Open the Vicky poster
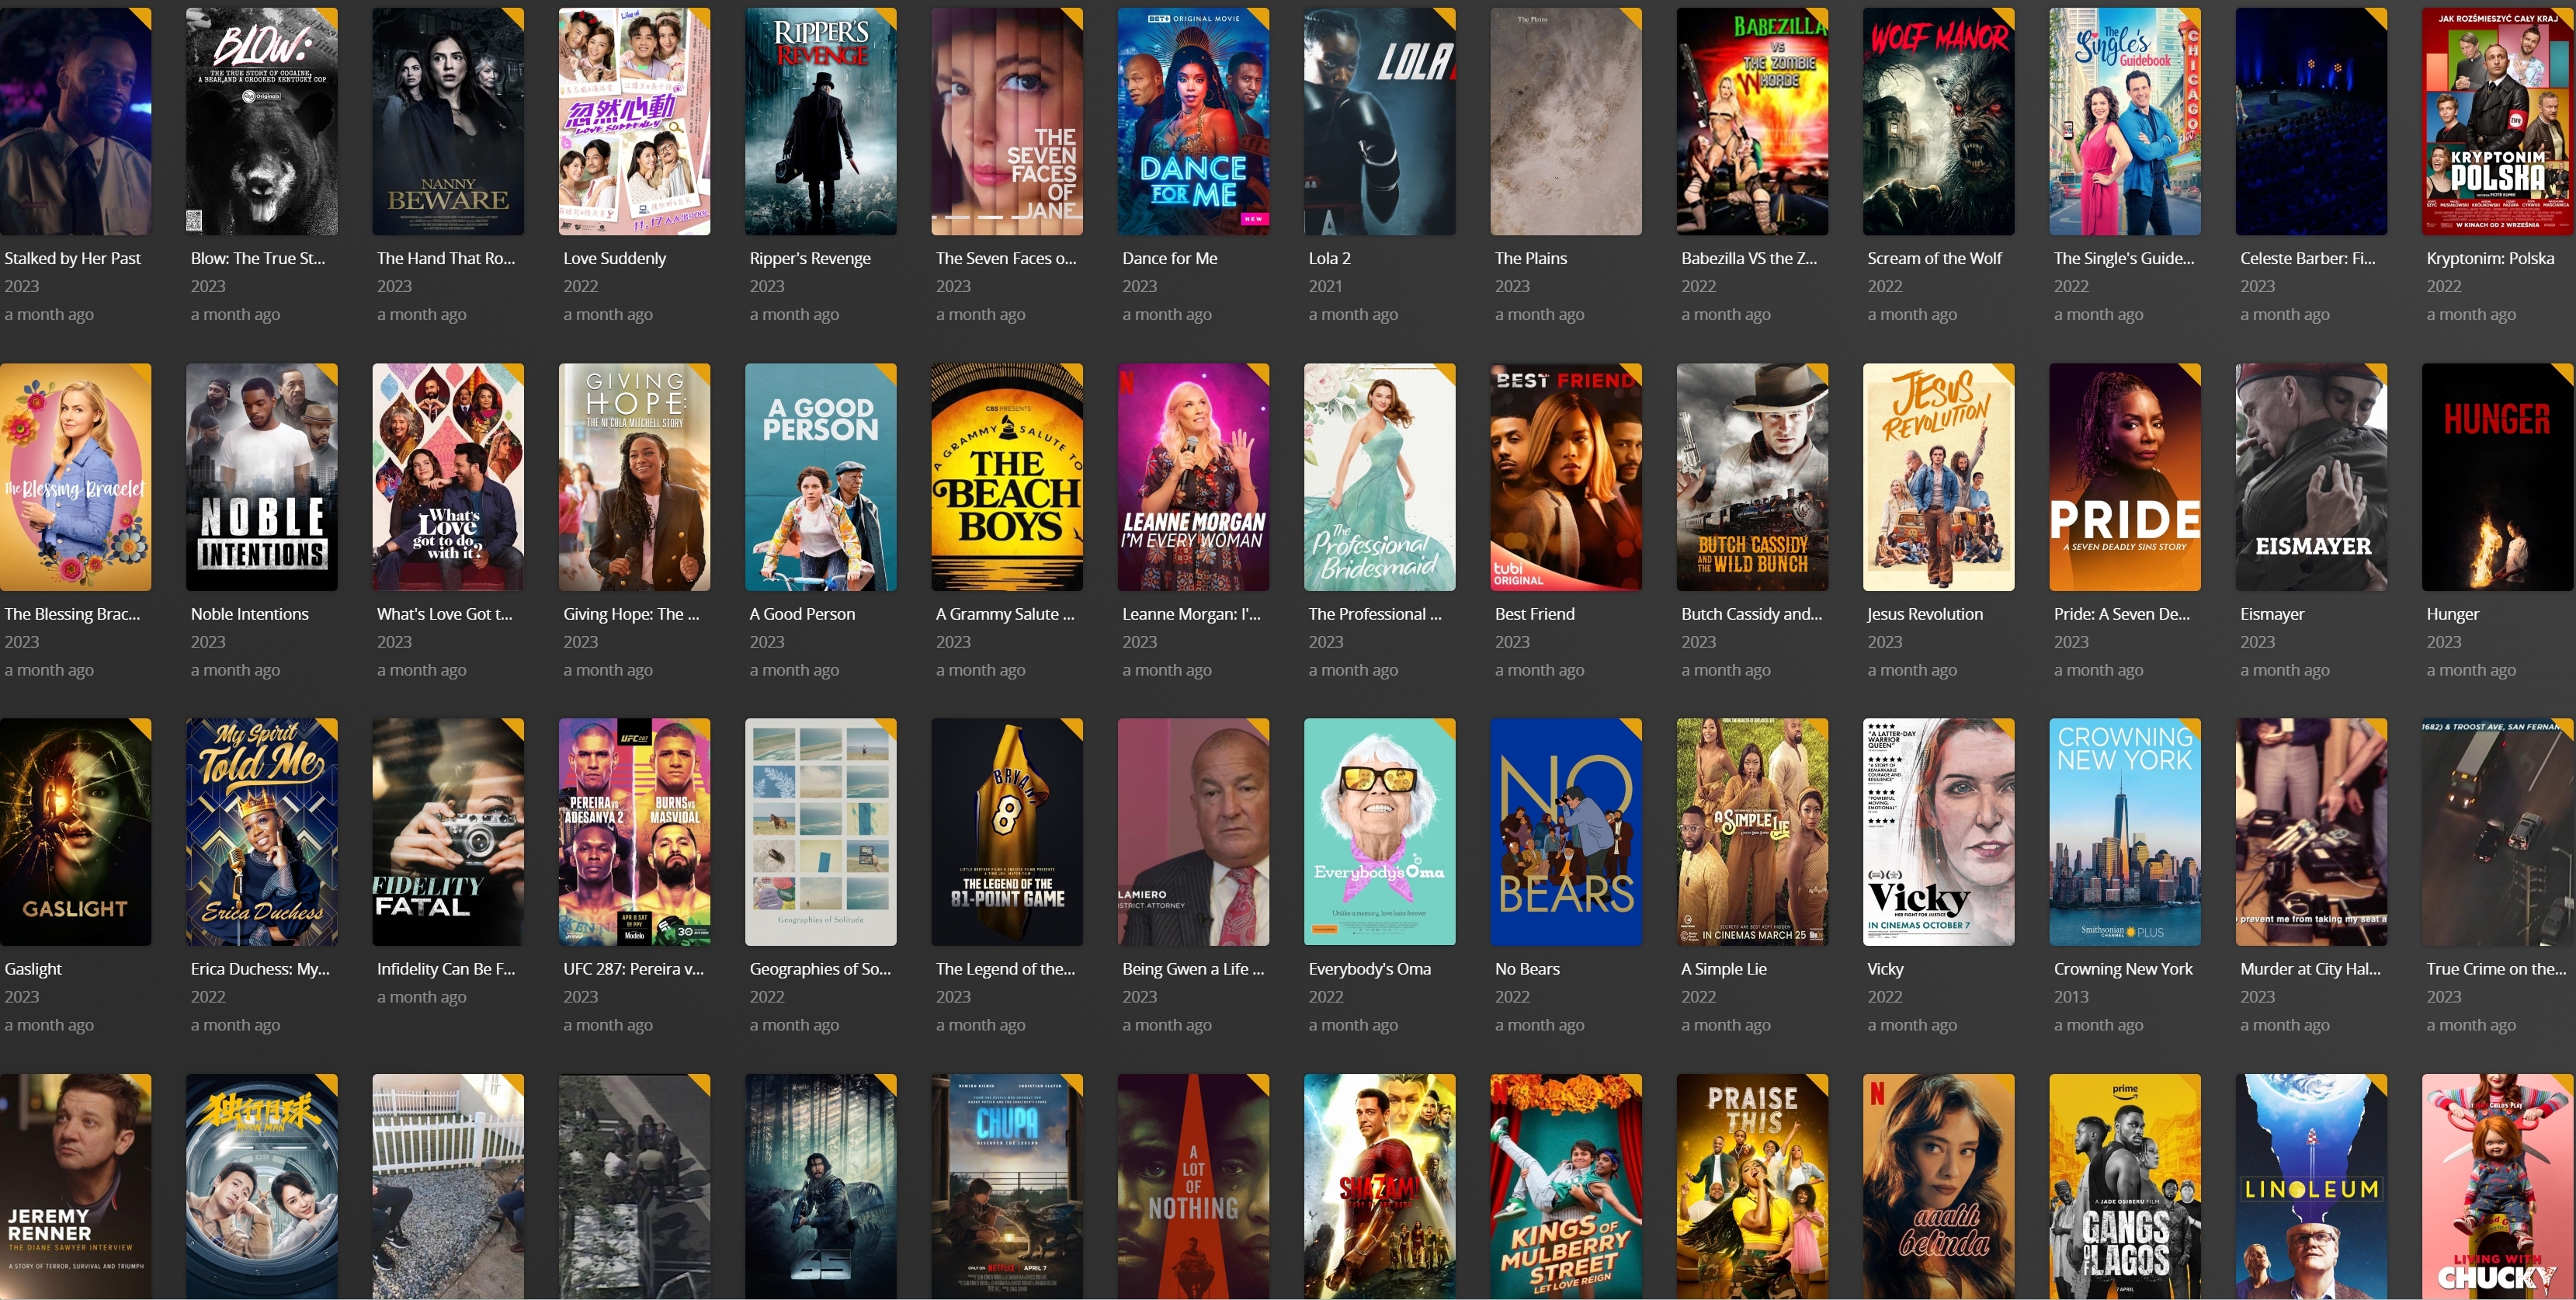The image size is (2576, 1300). point(1939,832)
